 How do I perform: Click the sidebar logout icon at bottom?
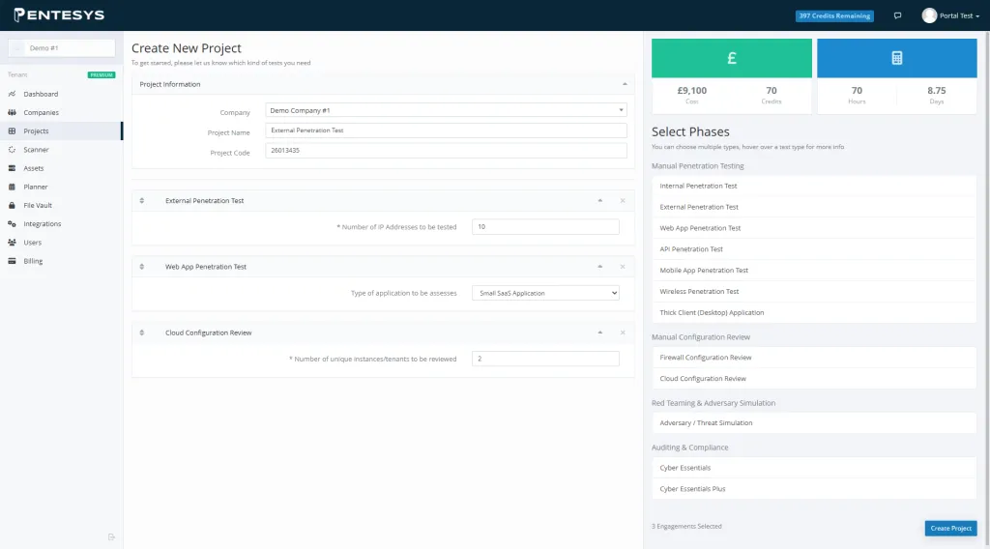click(111, 536)
